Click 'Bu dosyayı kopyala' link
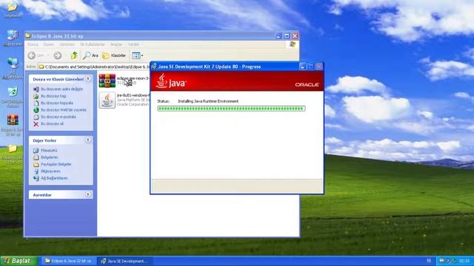The image size is (474, 266). pyautogui.click(x=57, y=103)
